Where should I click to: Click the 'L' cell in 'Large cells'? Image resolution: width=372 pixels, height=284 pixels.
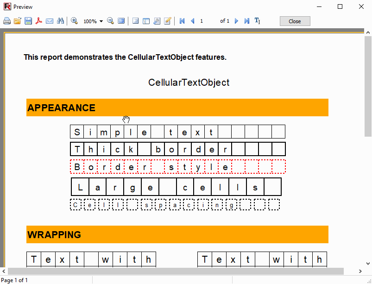[80, 187]
